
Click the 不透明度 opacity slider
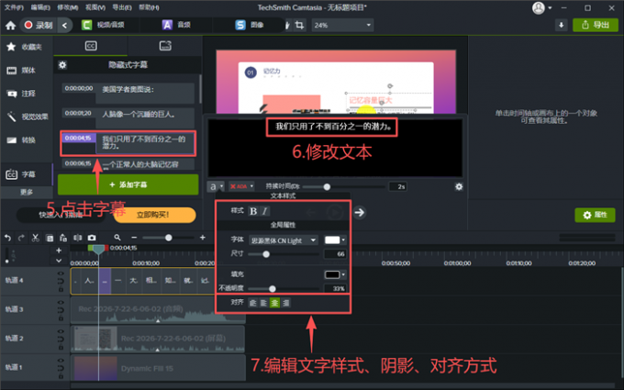click(284, 289)
